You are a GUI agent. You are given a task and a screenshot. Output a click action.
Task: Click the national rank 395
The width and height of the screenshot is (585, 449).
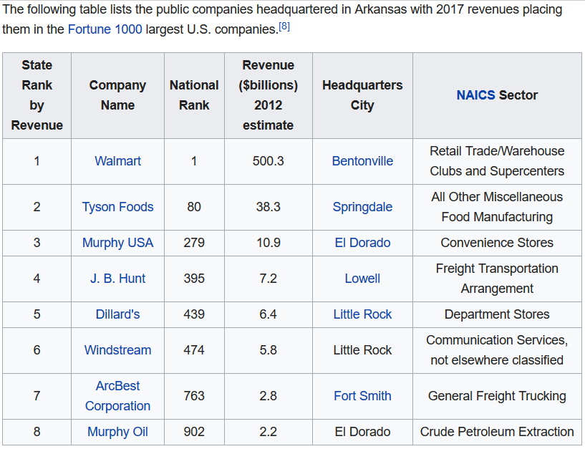click(x=194, y=279)
